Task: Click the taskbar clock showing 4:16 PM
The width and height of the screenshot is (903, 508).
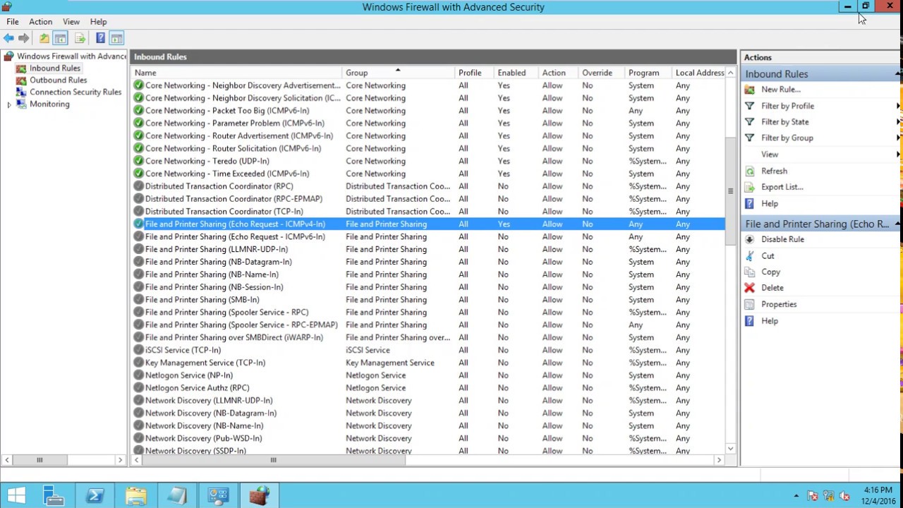Action: tap(877, 496)
